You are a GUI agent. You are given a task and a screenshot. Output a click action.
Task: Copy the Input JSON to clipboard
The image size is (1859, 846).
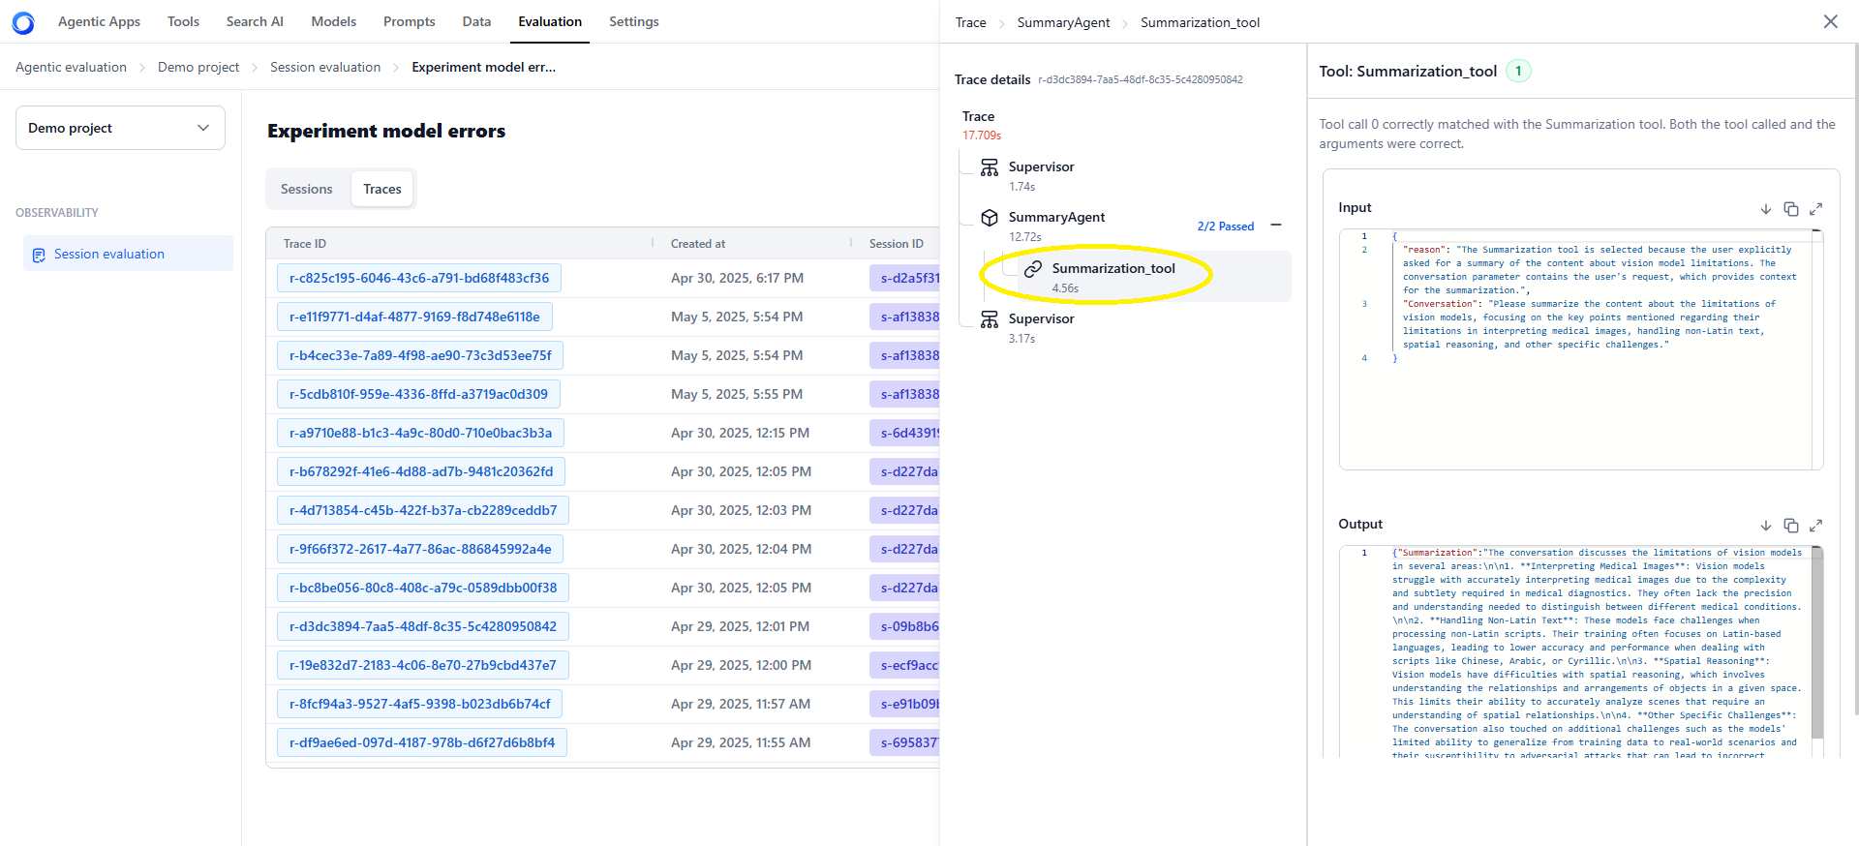1790,209
